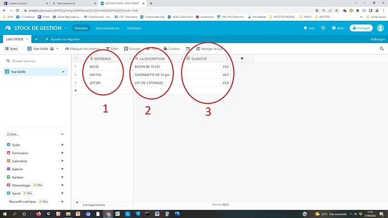Screen dimensions: 388x218
Task: Add a new row below LOT3EP
Action: tap(76, 90)
